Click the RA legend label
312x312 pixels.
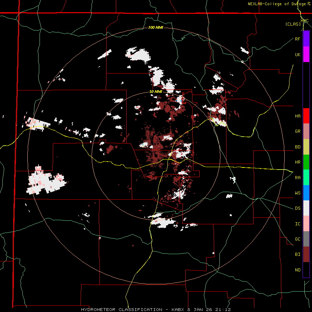pyautogui.click(x=297, y=178)
